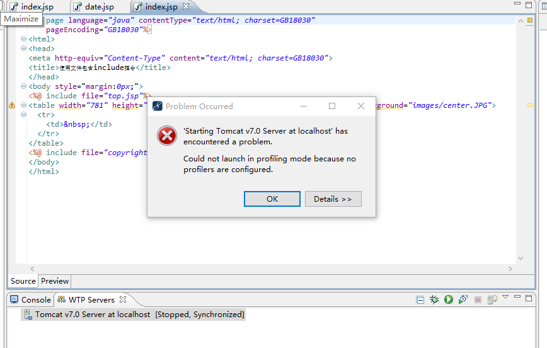Click the warning marker beside table line
This screenshot has width=547, height=348.
12,105
